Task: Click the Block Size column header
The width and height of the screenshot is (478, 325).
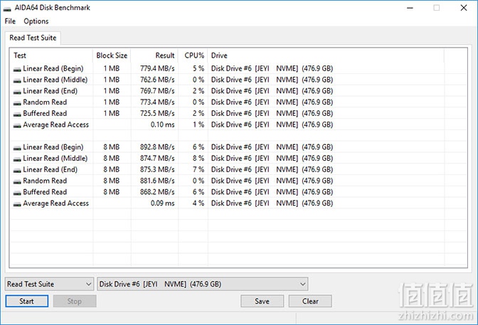Action: point(112,55)
